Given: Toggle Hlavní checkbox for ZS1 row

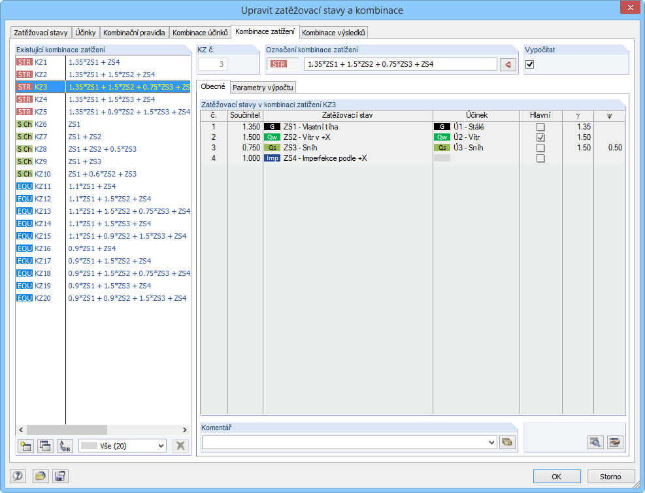Looking at the screenshot, I should [x=540, y=127].
